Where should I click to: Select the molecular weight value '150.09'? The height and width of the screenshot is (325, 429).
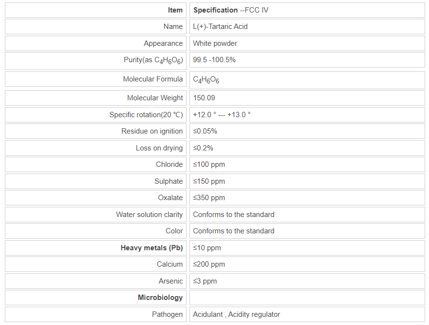[204, 98]
